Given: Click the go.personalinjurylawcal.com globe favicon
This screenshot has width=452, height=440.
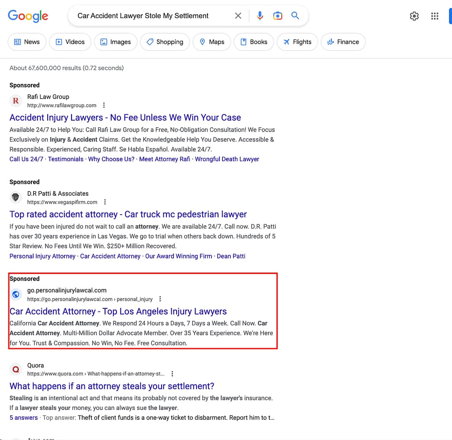Looking at the screenshot, I should pos(16,294).
